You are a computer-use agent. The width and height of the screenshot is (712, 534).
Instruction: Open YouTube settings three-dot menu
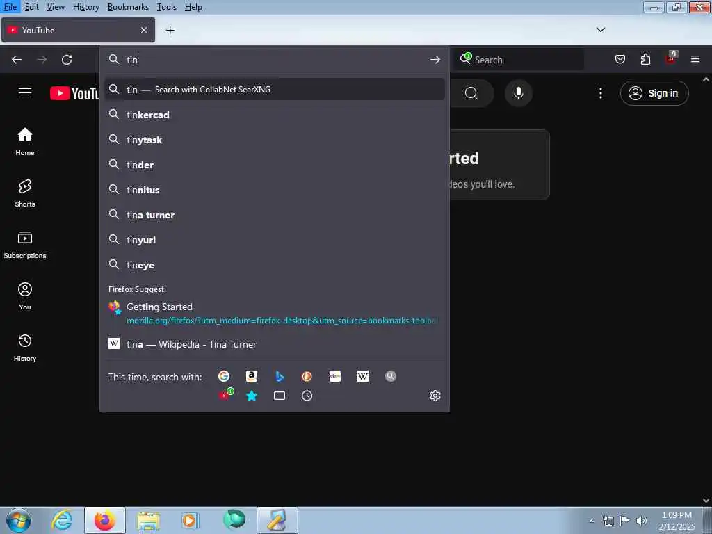tap(600, 93)
